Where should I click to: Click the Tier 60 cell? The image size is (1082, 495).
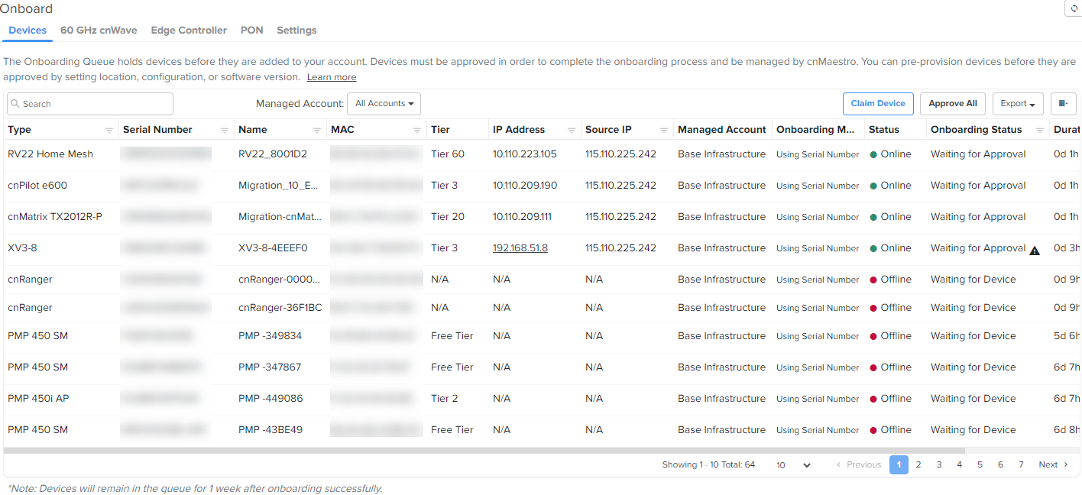pos(448,154)
